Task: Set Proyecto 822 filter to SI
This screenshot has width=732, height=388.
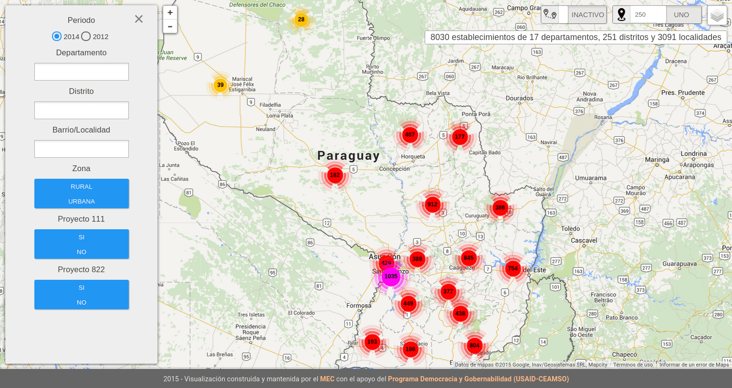Action: pyautogui.click(x=82, y=287)
